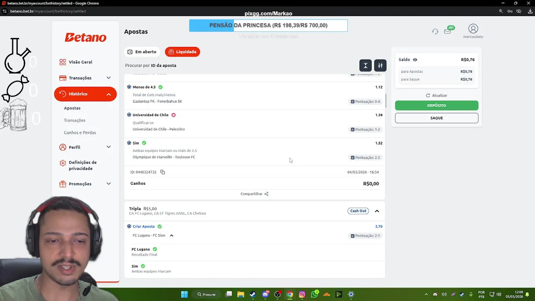Click Gaziantep FK - Fenerbahce SK match text
Screen dimensions: 535x301
[157, 101]
